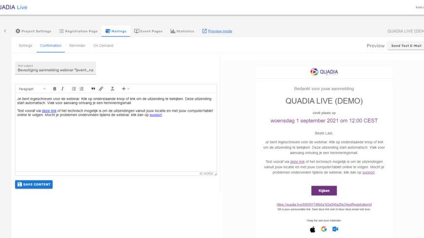Click the 63 WORDS counter
424x238 pixels.
(206, 174)
